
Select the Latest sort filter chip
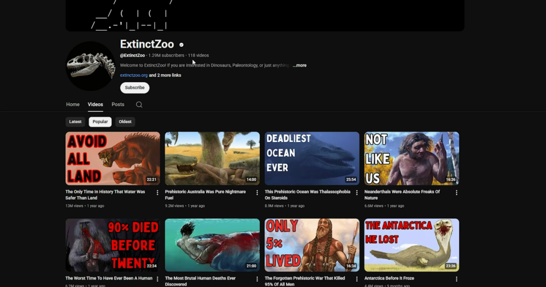(x=75, y=122)
